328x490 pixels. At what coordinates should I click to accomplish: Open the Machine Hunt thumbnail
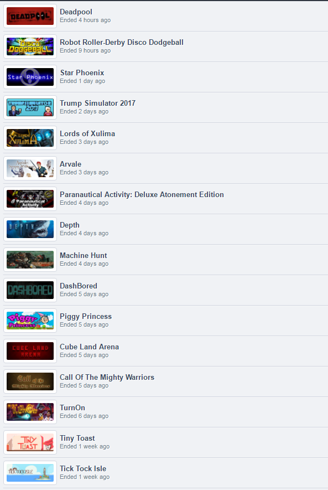pos(30,260)
